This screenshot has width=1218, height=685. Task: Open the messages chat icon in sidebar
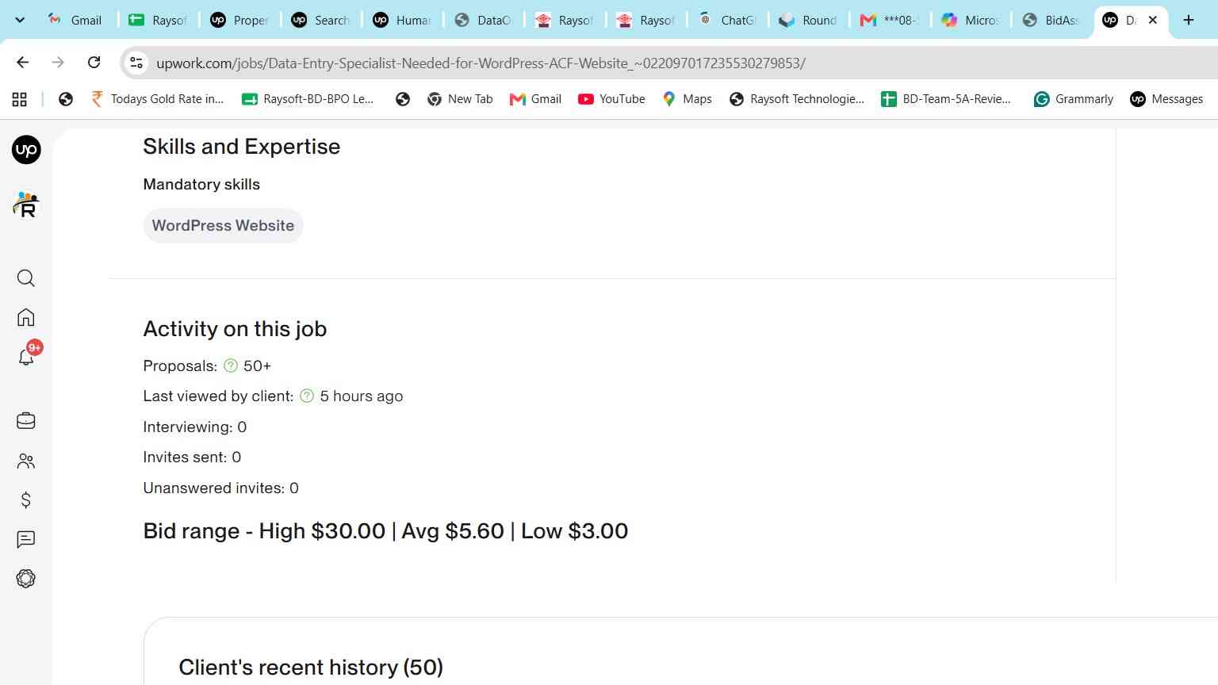click(x=26, y=539)
